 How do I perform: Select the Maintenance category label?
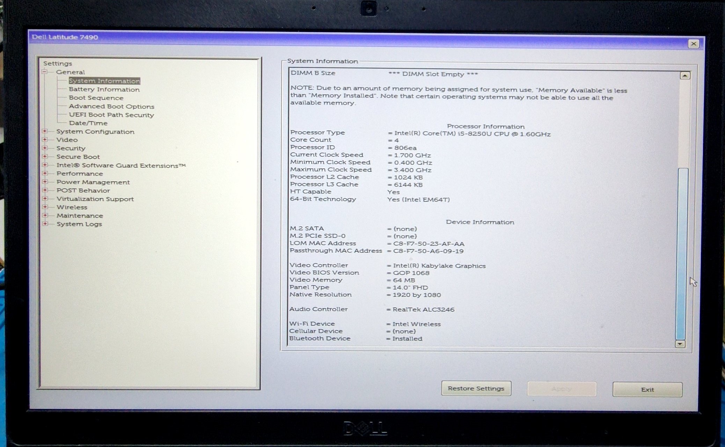click(80, 215)
